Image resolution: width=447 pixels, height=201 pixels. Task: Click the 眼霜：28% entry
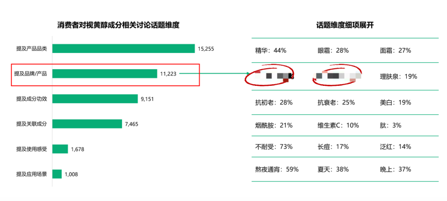tap(333, 51)
